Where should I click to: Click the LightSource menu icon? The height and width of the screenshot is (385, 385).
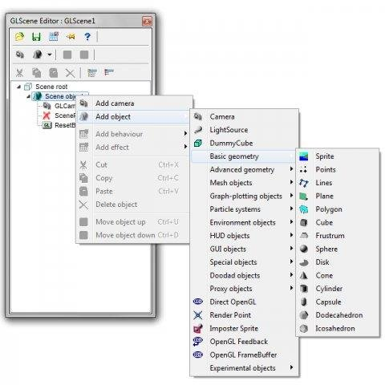[198, 130]
